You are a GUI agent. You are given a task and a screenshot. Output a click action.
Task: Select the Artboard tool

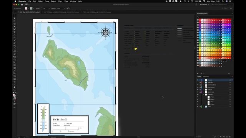pos(15,82)
